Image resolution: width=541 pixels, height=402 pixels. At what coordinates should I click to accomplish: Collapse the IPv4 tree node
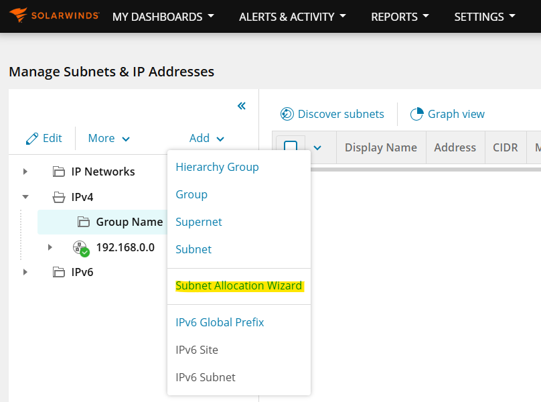click(x=25, y=197)
